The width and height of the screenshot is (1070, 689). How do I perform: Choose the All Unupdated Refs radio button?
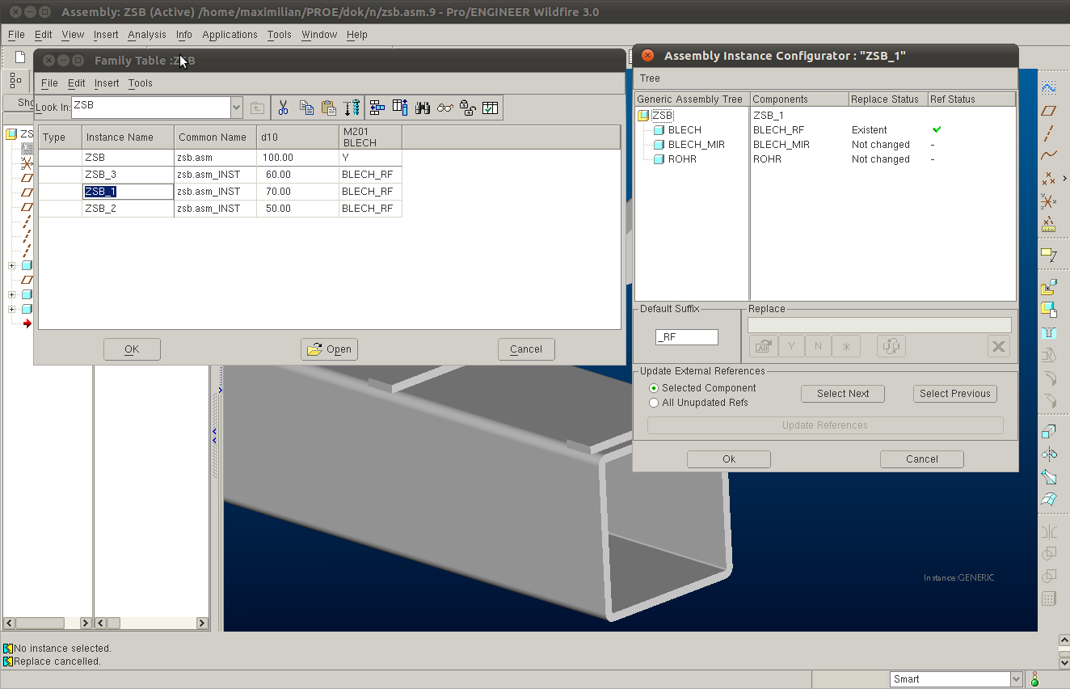(x=654, y=403)
